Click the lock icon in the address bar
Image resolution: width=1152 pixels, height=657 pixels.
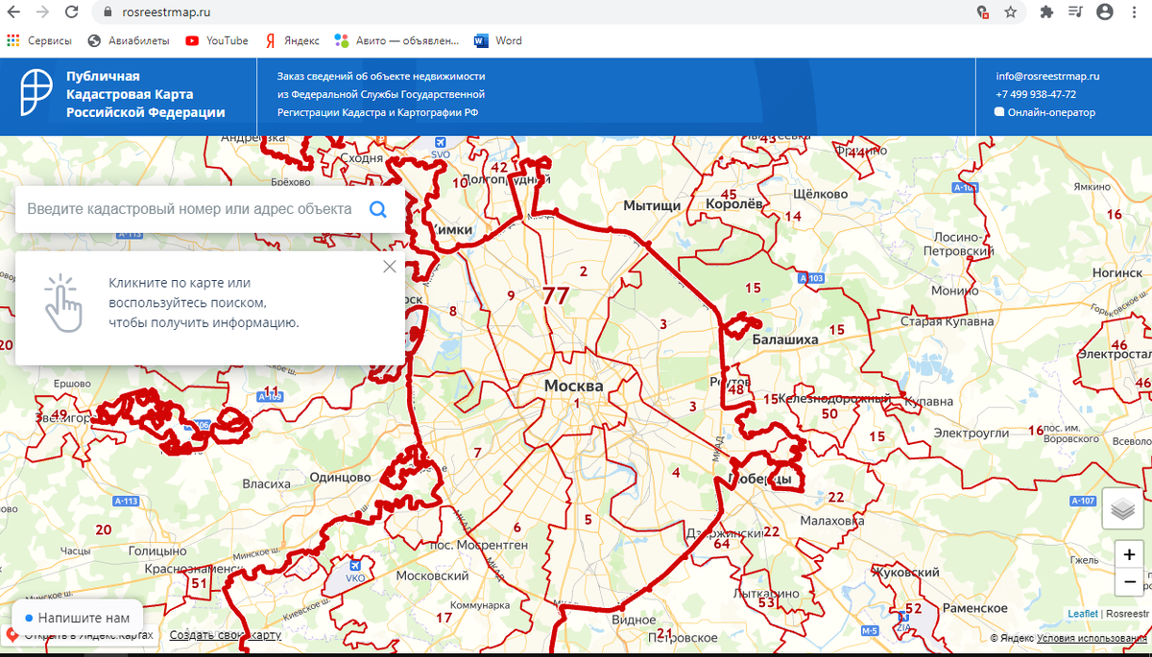(108, 12)
